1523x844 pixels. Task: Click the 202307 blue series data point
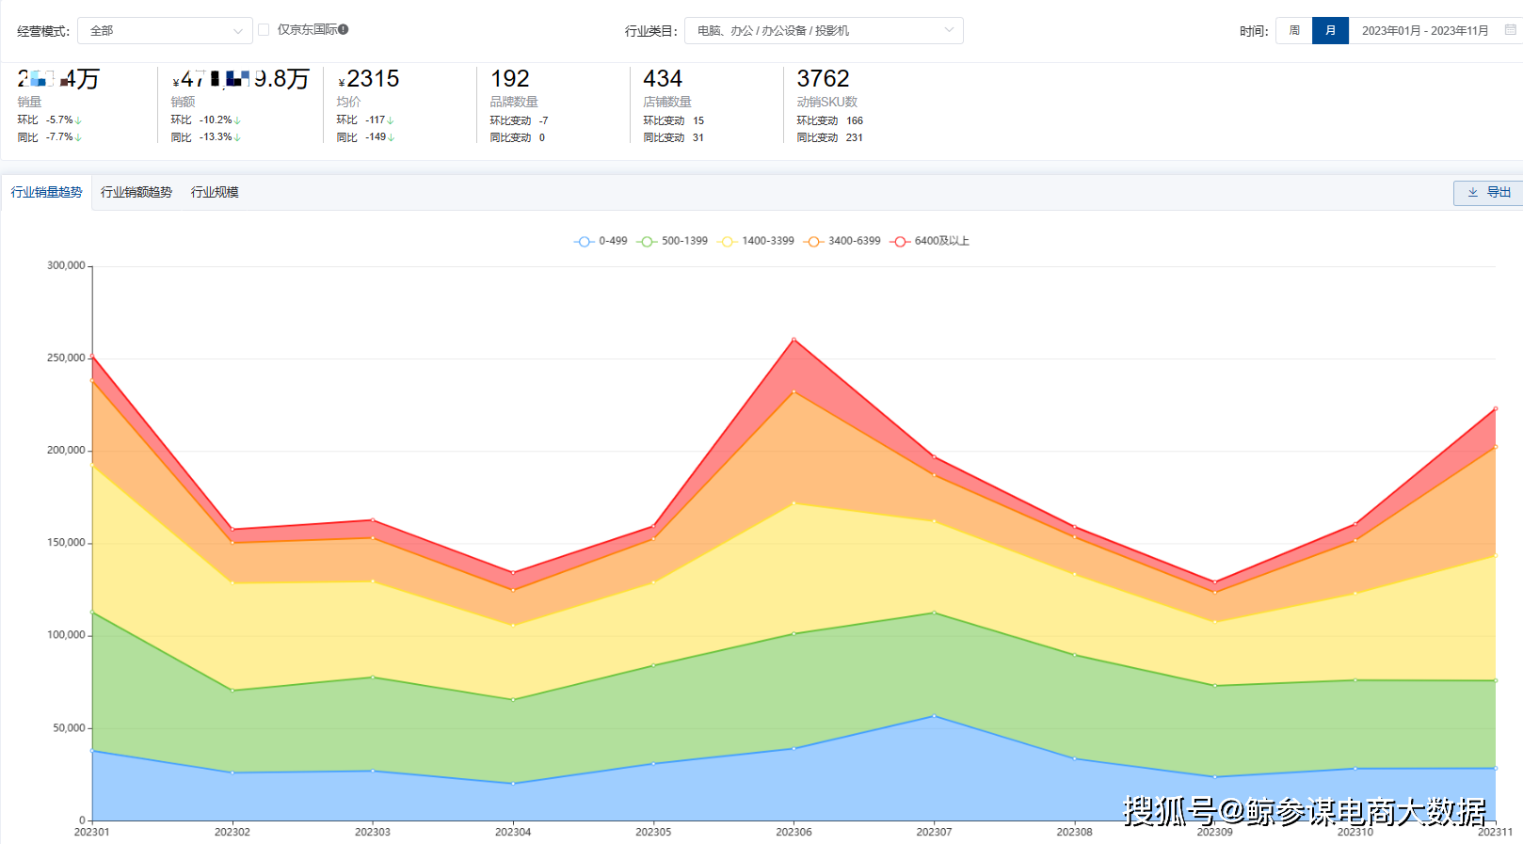tap(934, 716)
